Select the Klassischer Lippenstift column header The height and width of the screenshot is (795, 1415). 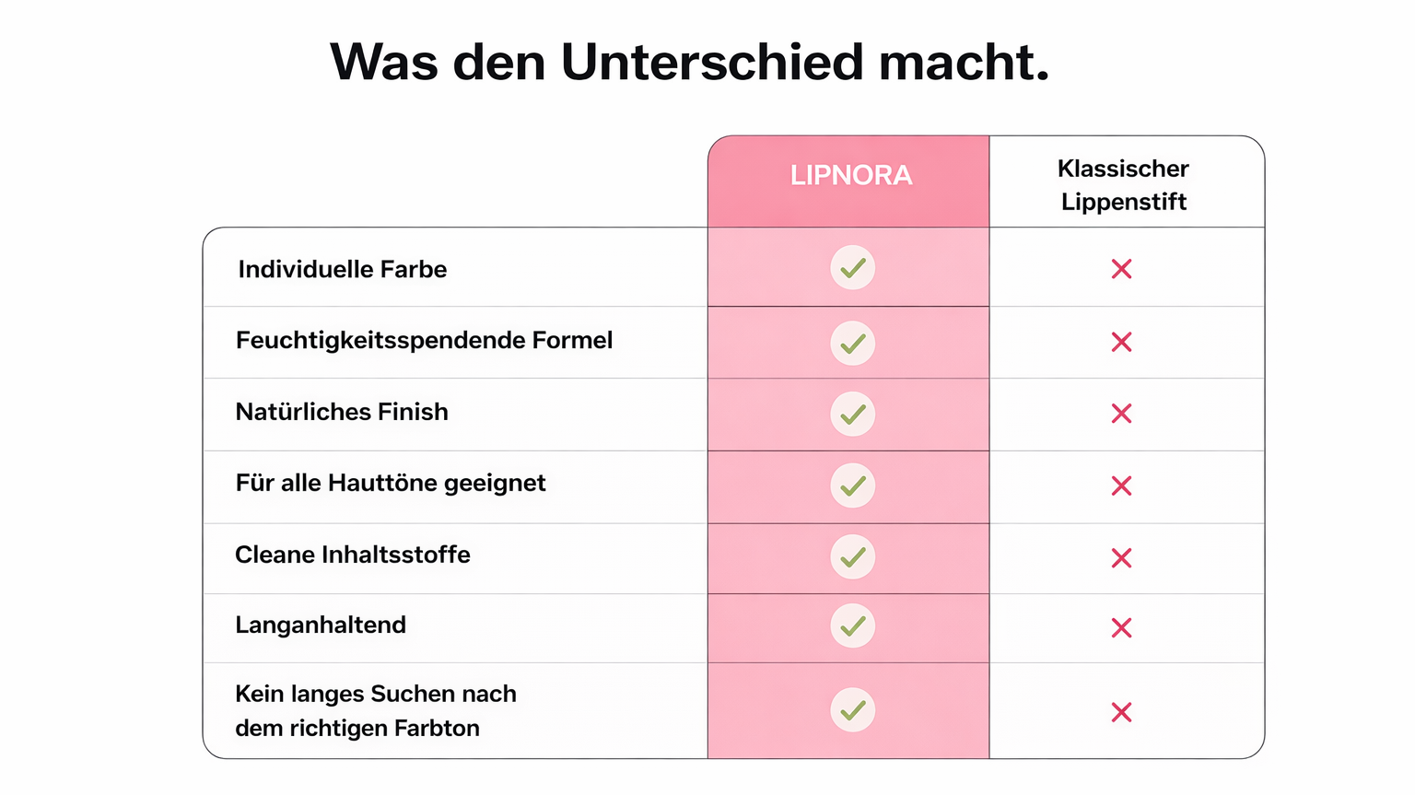point(1123,184)
